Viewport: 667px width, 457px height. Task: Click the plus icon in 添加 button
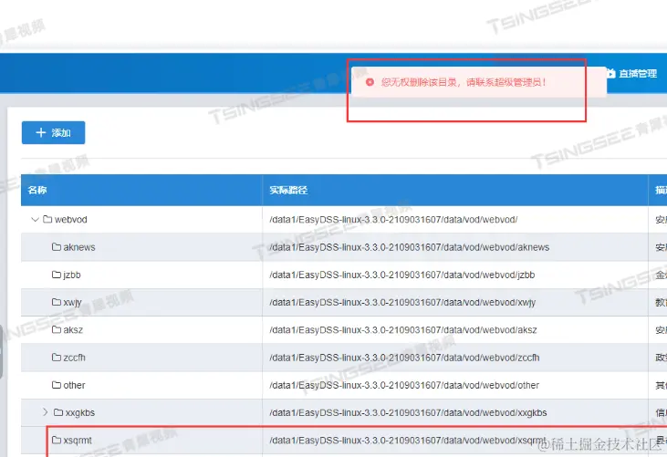[41, 132]
